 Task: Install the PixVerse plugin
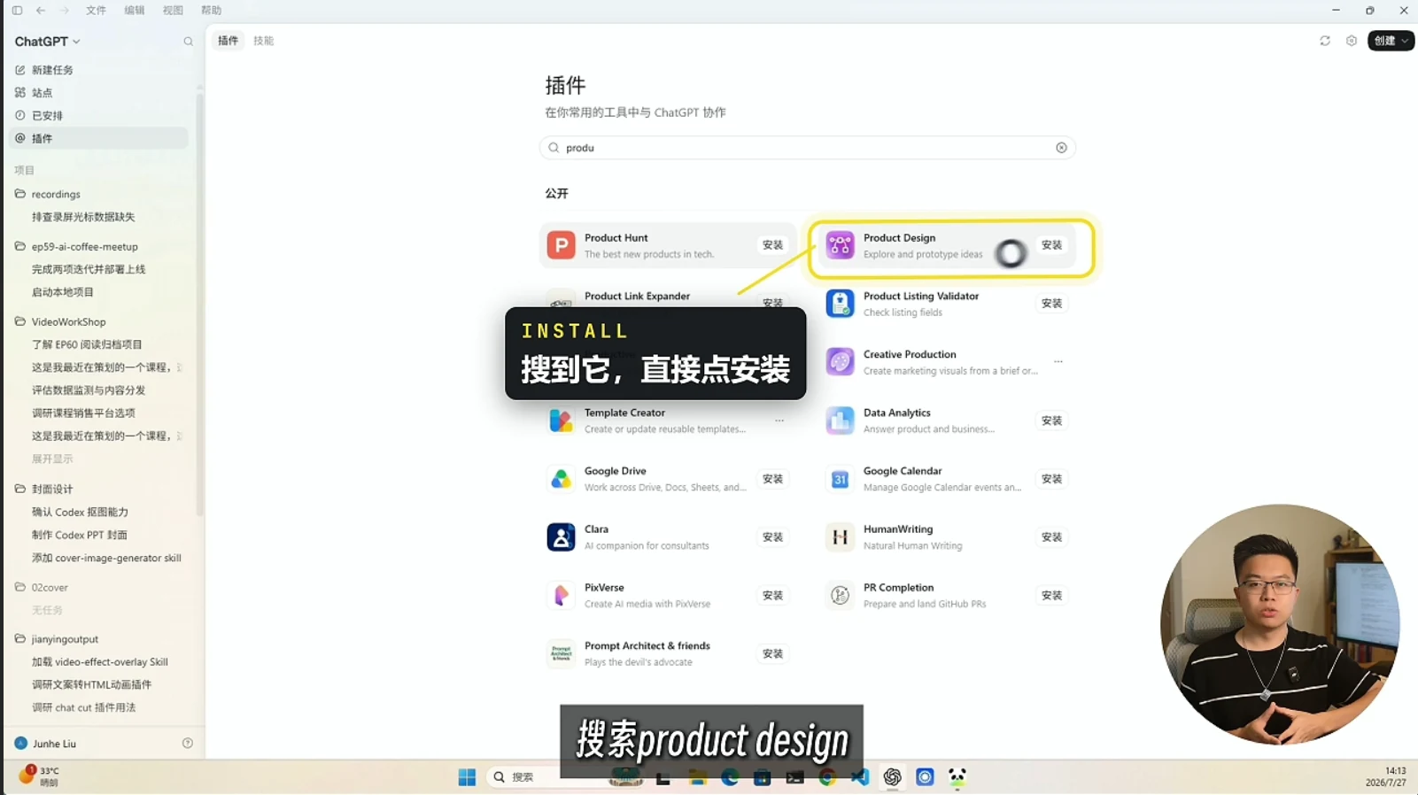[x=772, y=596]
